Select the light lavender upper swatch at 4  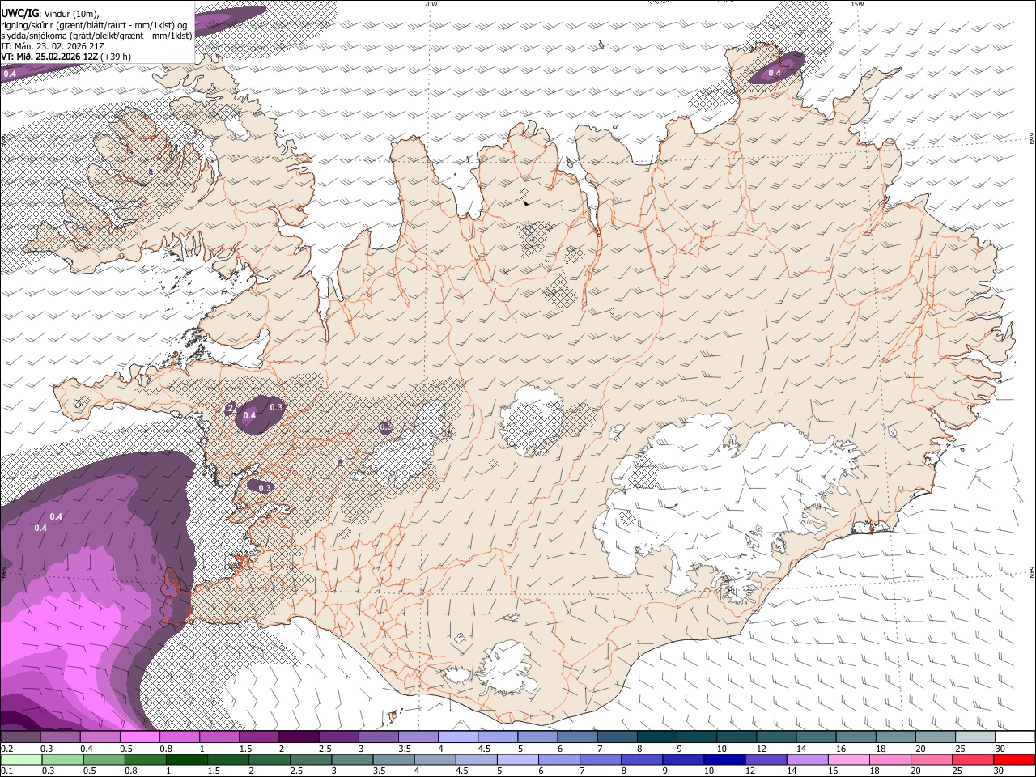[458, 737]
